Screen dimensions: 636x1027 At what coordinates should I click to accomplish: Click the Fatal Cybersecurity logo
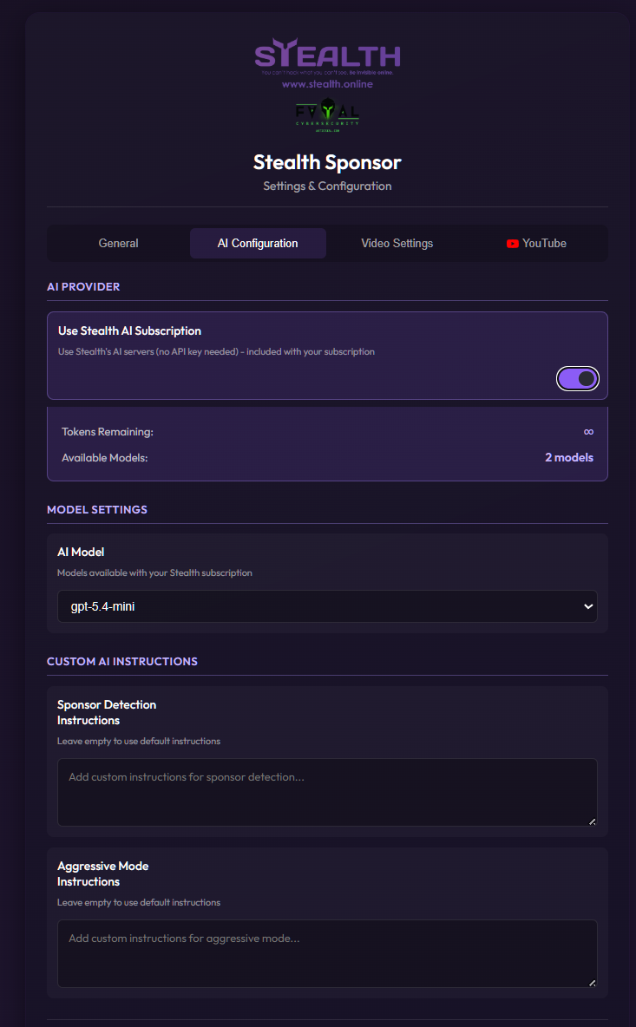(327, 114)
